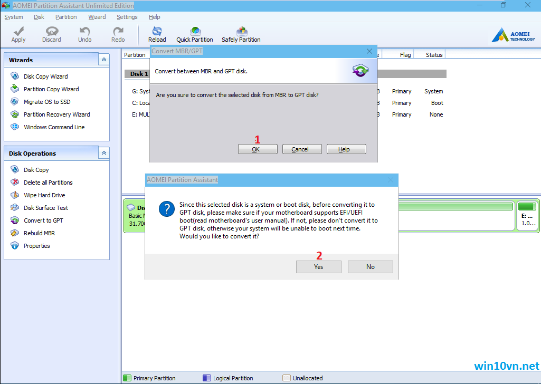Choose Wipe Hard Drive operation

[x=44, y=195]
